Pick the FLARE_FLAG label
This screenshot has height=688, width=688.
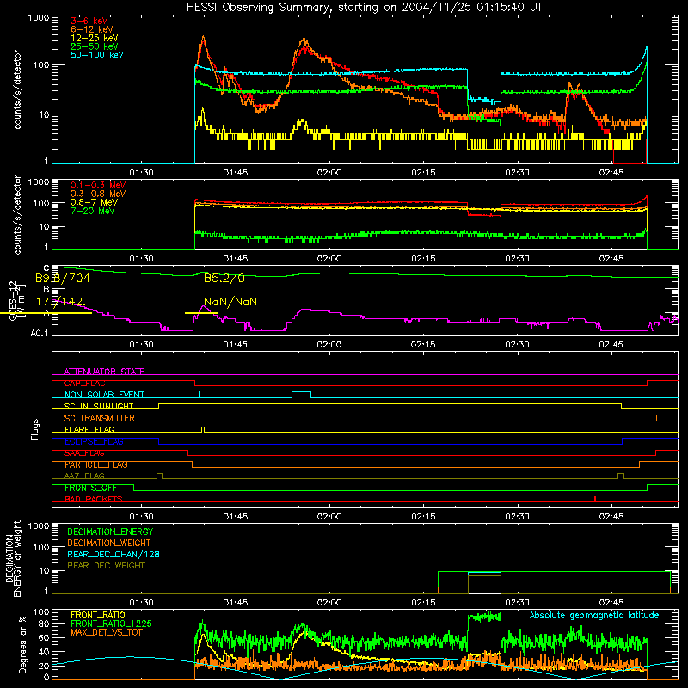89,429
